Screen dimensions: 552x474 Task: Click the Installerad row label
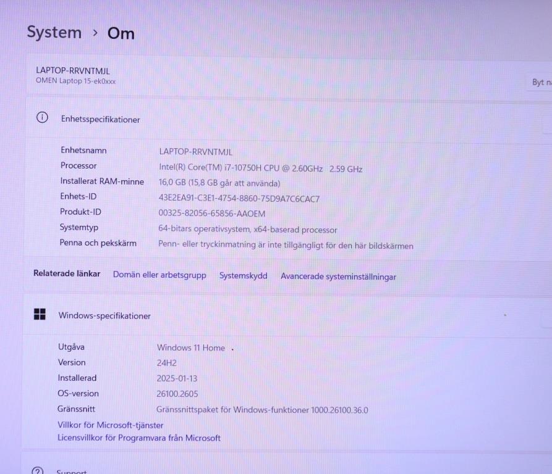(x=77, y=378)
